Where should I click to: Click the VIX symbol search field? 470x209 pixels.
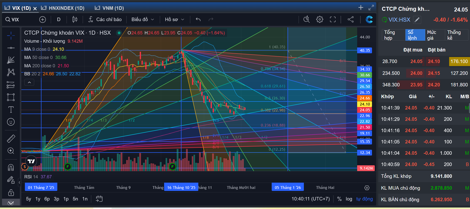coord(19,19)
